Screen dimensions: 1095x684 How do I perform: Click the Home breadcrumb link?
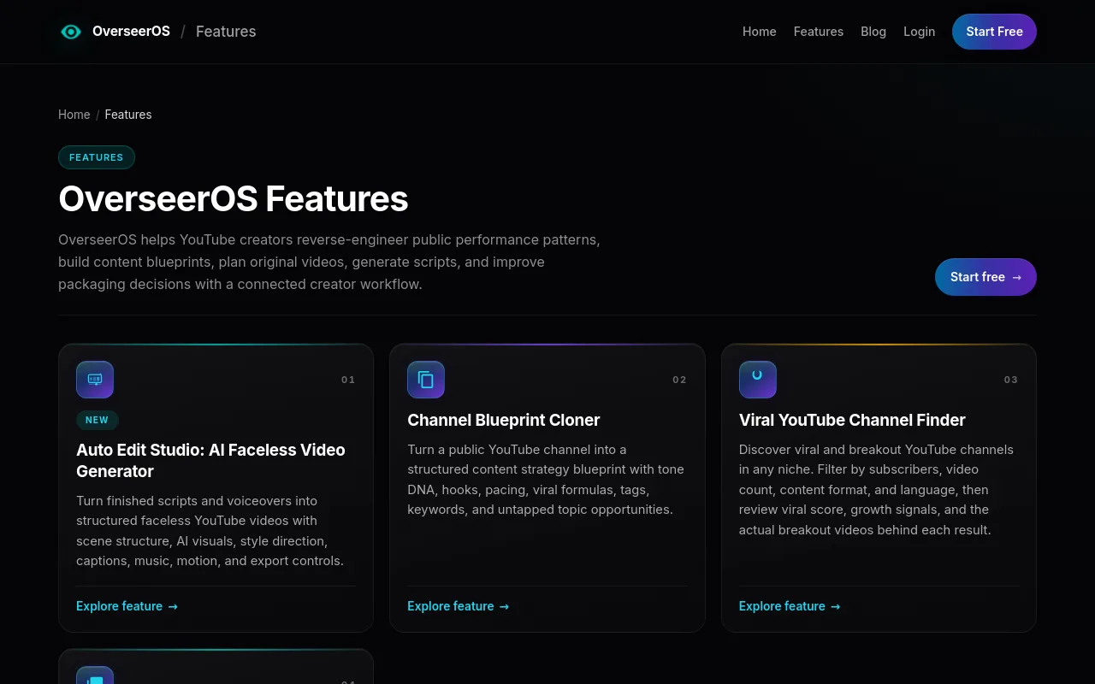tap(74, 115)
